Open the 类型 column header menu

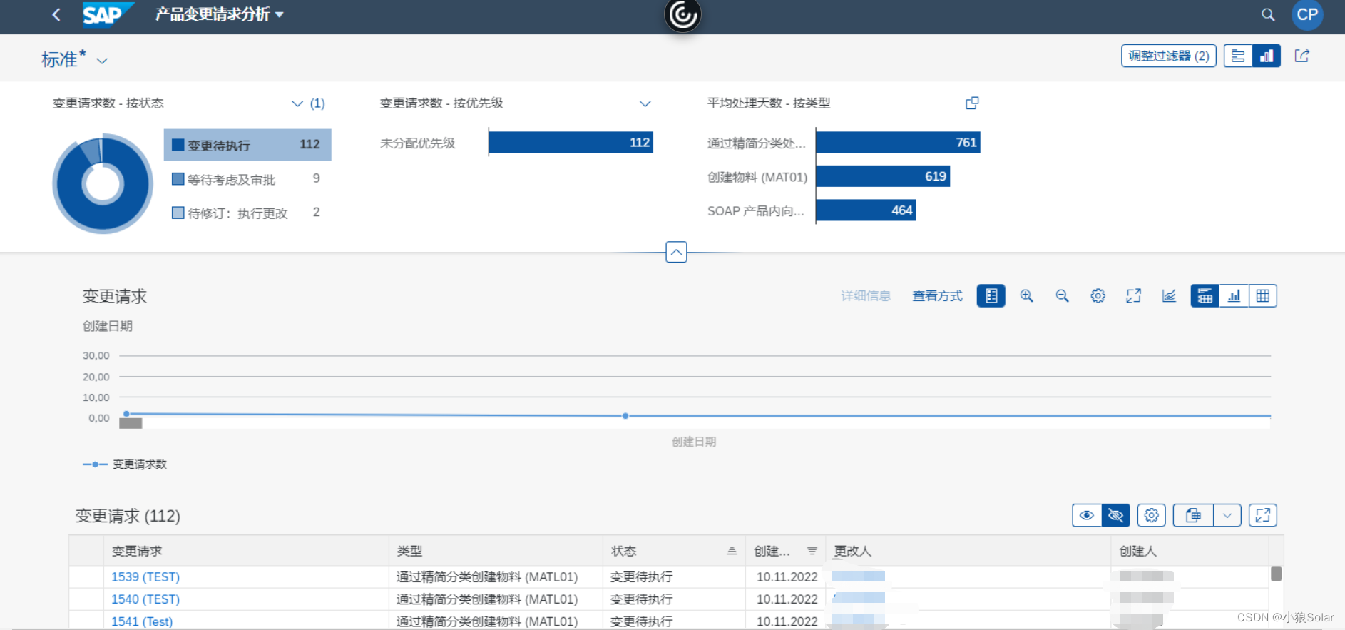496,552
